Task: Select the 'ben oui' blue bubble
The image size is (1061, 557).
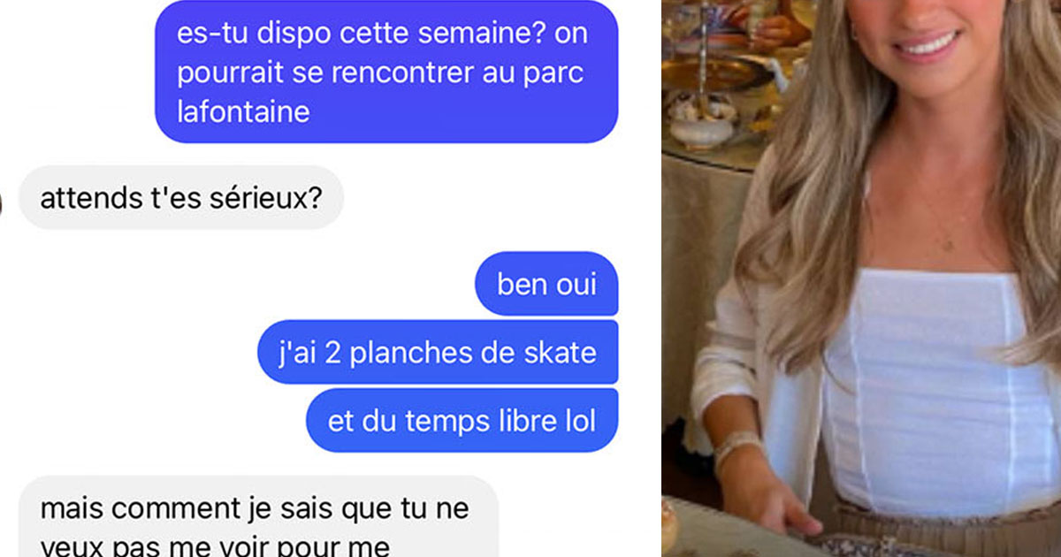Action: coord(546,284)
